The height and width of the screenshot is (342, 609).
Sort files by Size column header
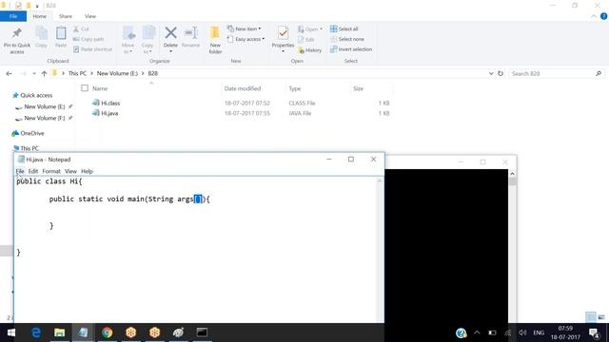coord(358,88)
